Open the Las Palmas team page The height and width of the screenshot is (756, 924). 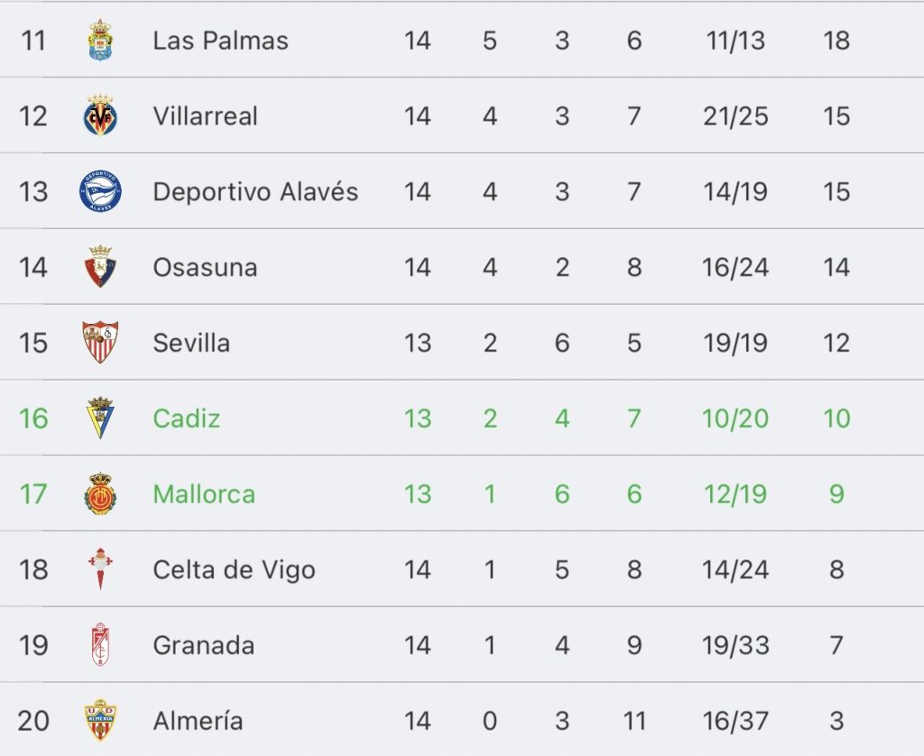[x=220, y=41]
